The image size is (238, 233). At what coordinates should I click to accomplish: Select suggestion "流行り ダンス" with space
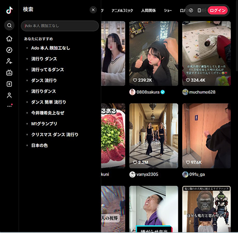[x=44, y=59]
